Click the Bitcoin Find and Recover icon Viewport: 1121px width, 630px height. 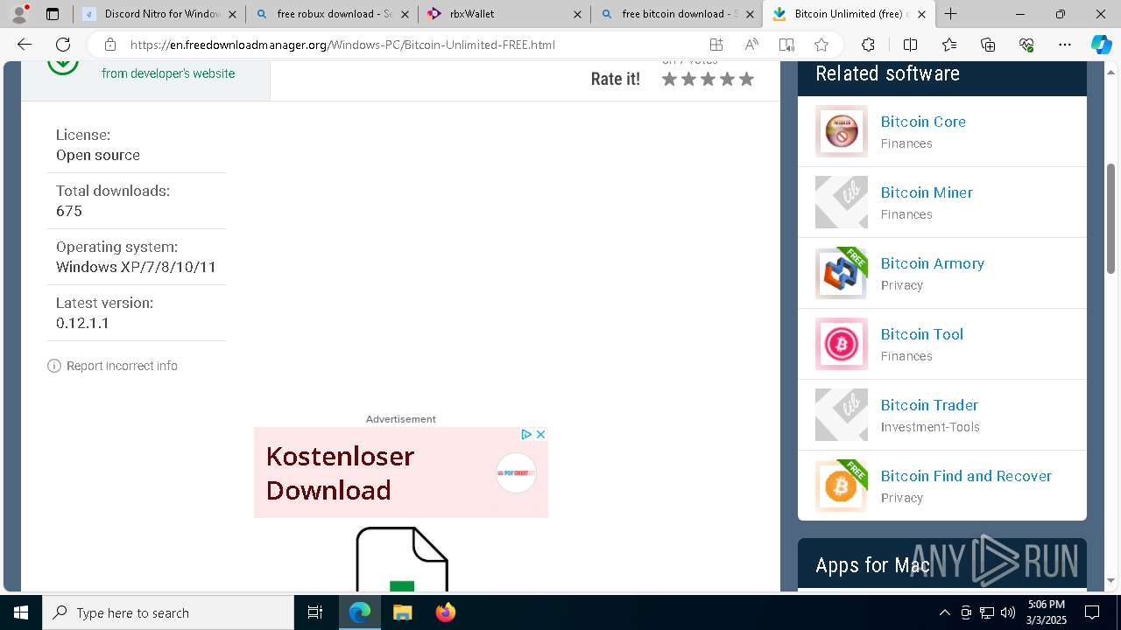842,486
